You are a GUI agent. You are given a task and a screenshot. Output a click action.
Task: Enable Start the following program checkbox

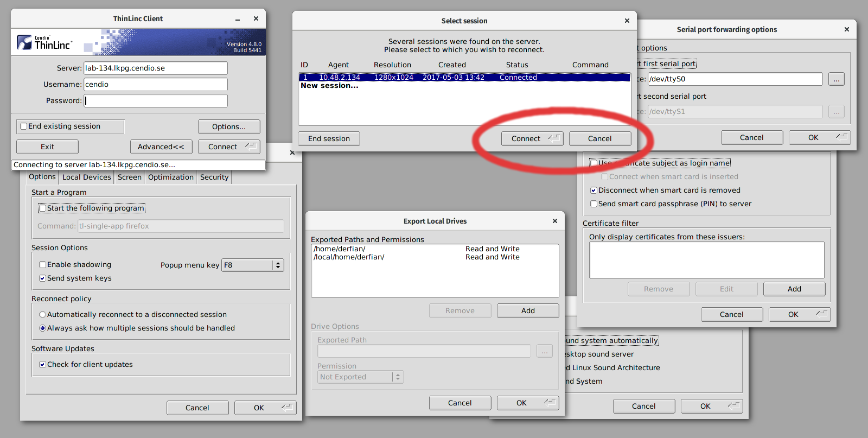click(43, 208)
